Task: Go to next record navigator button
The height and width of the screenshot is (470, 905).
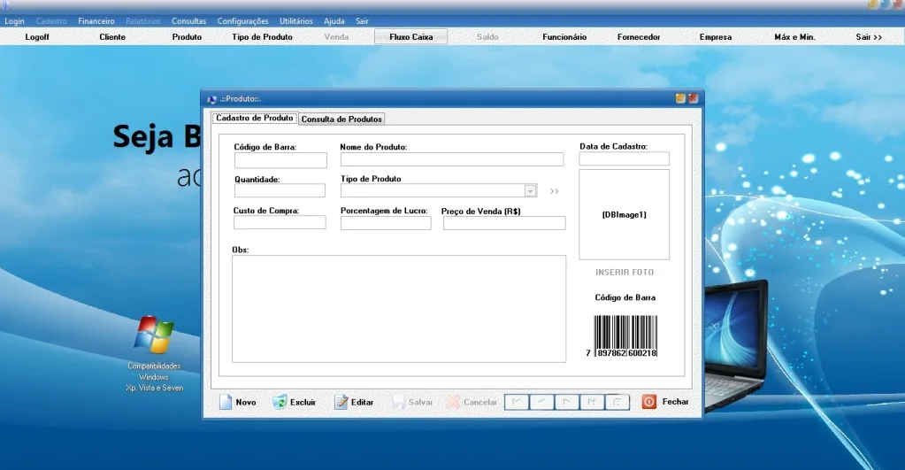Action: click(567, 403)
